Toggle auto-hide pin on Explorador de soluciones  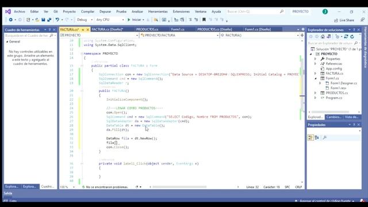point(354,30)
